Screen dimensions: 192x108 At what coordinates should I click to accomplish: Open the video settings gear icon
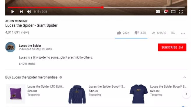click(x=166, y=12)
